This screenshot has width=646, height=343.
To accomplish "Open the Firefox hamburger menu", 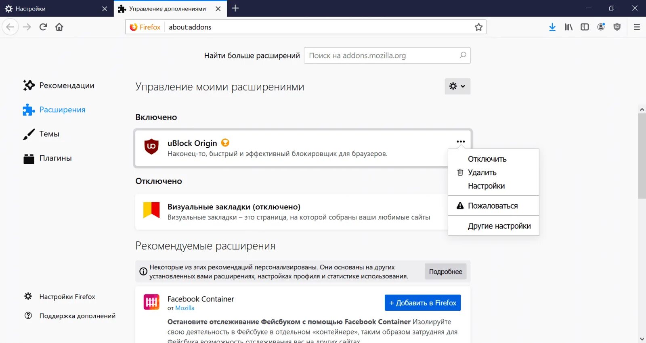I will pyautogui.click(x=637, y=27).
